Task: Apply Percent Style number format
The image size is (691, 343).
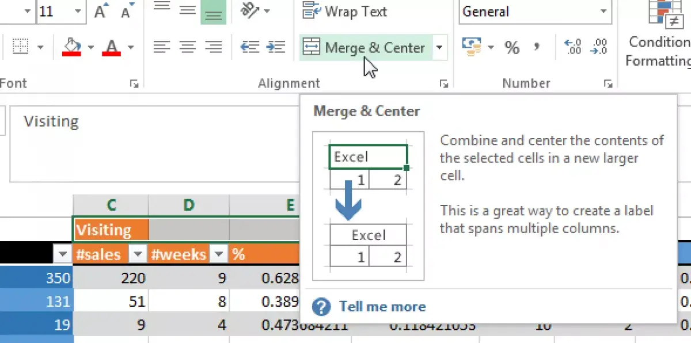Action: pos(512,48)
